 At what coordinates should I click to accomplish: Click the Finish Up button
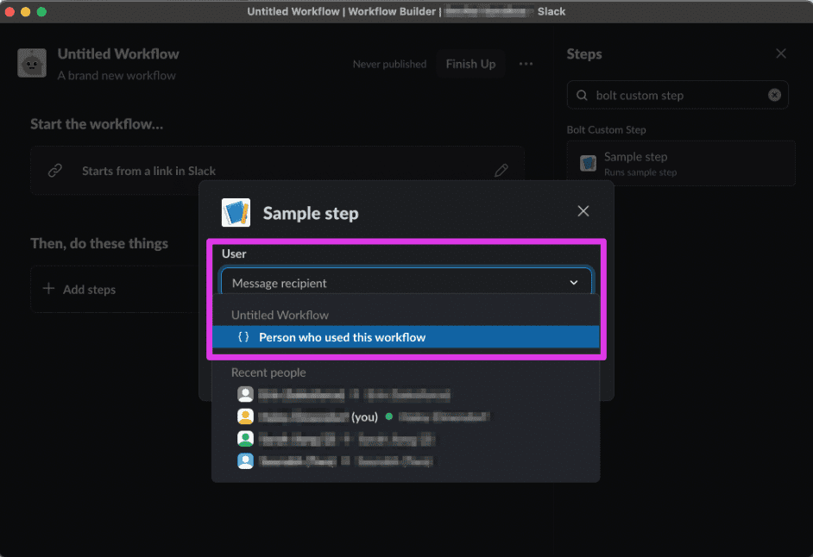click(x=470, y=64)
